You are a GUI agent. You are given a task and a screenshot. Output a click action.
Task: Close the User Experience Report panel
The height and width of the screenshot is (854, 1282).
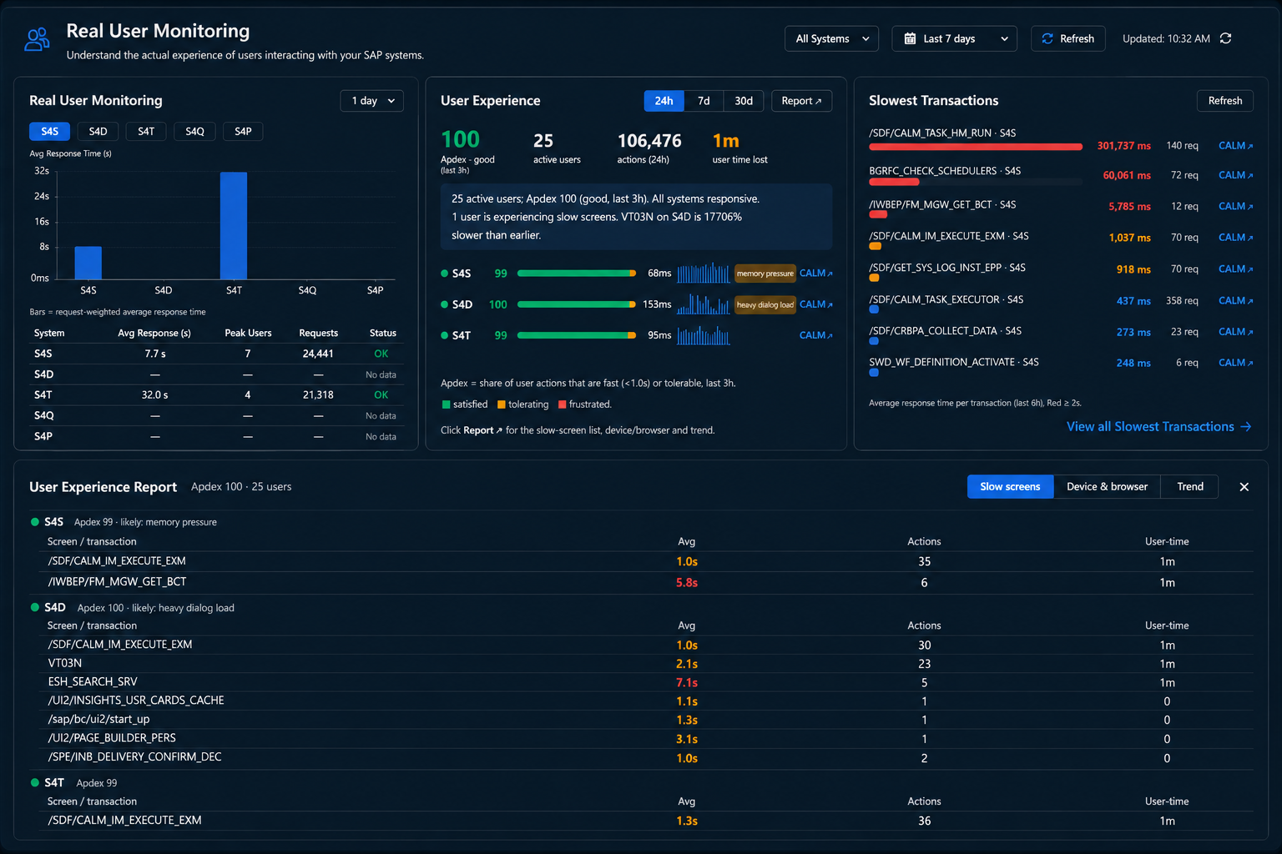click(1244, 487)
